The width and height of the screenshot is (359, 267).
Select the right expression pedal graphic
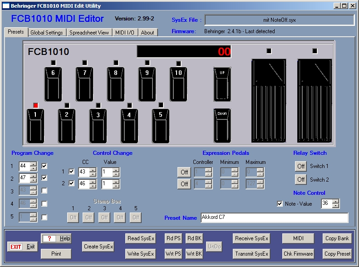click(x=315, y=100)
